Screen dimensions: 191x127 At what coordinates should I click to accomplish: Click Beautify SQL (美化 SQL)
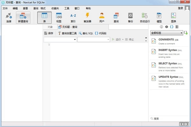point(86,33)
